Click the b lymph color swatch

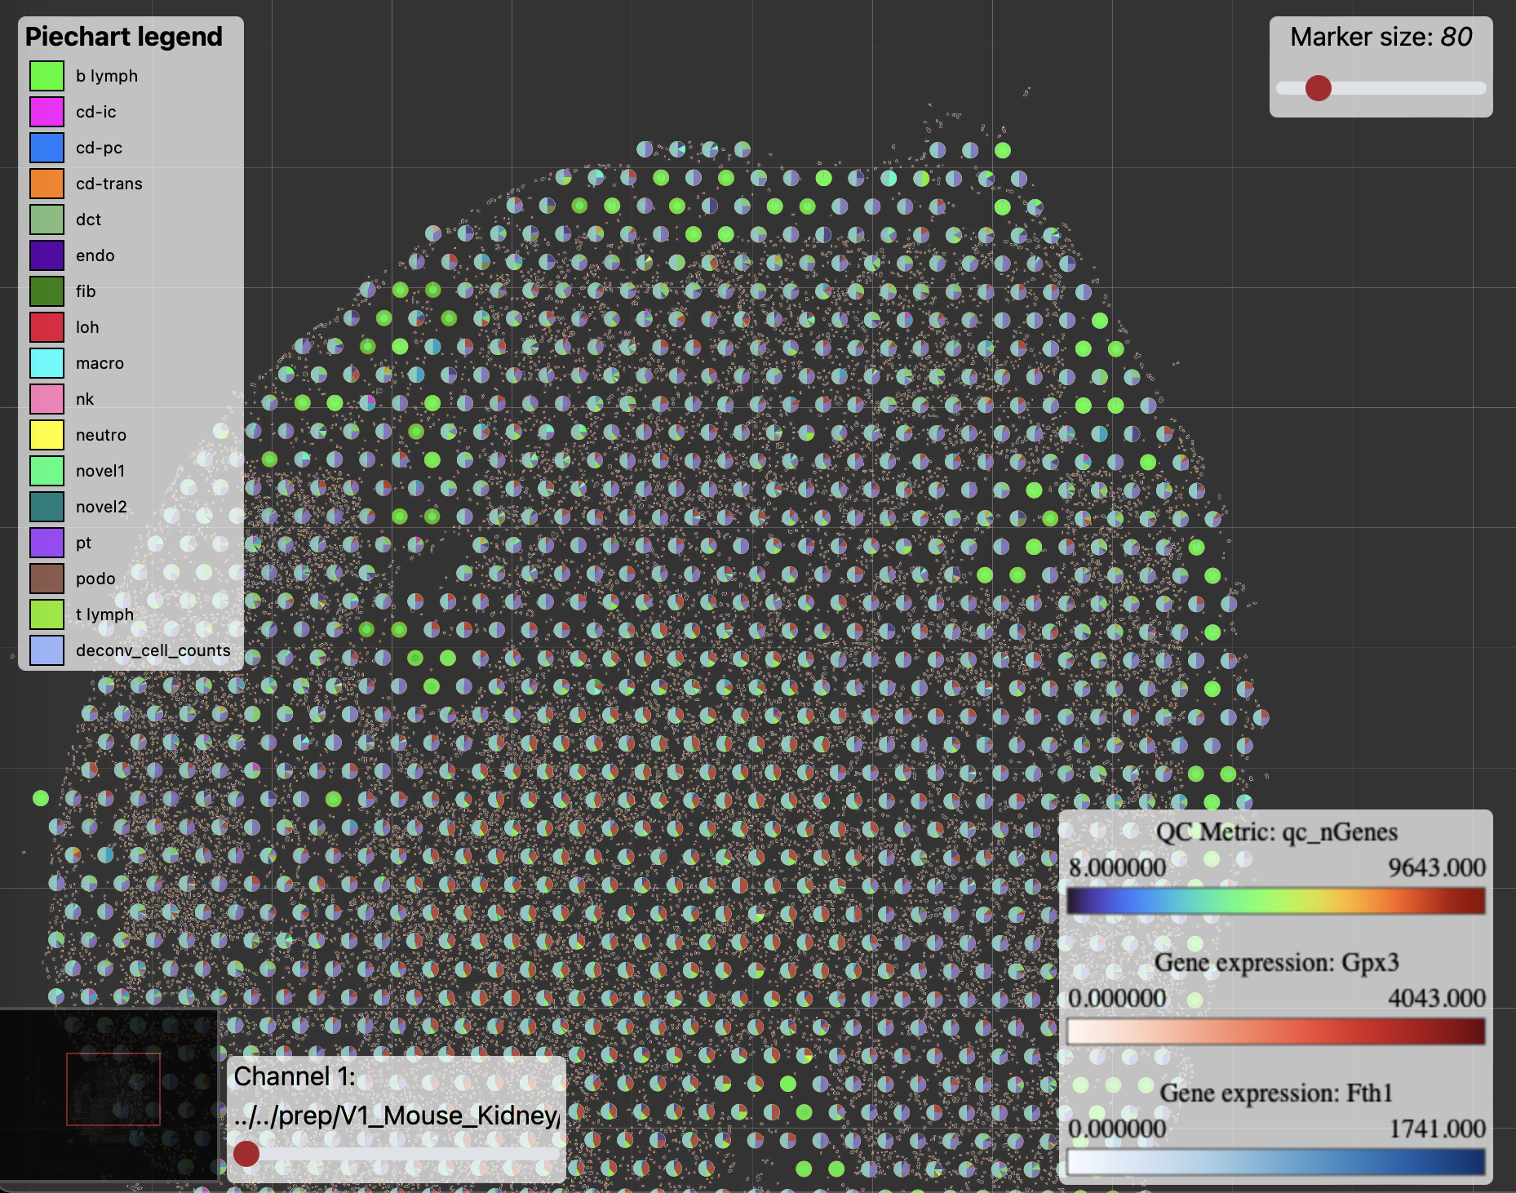coord(47,76)
